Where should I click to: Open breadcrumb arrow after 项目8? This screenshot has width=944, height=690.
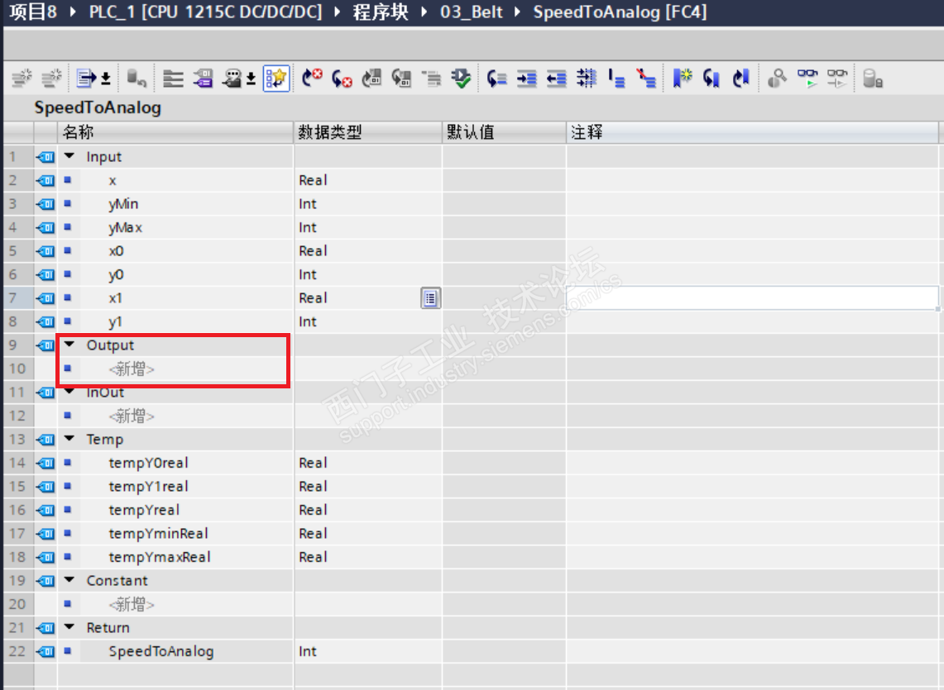click(73, 12)
